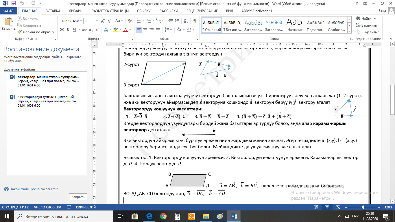Switch to the РЕЦЕНЗИРОВАНИЕ tab
Viewport: 395px width, 222px height.
(202, 11)
